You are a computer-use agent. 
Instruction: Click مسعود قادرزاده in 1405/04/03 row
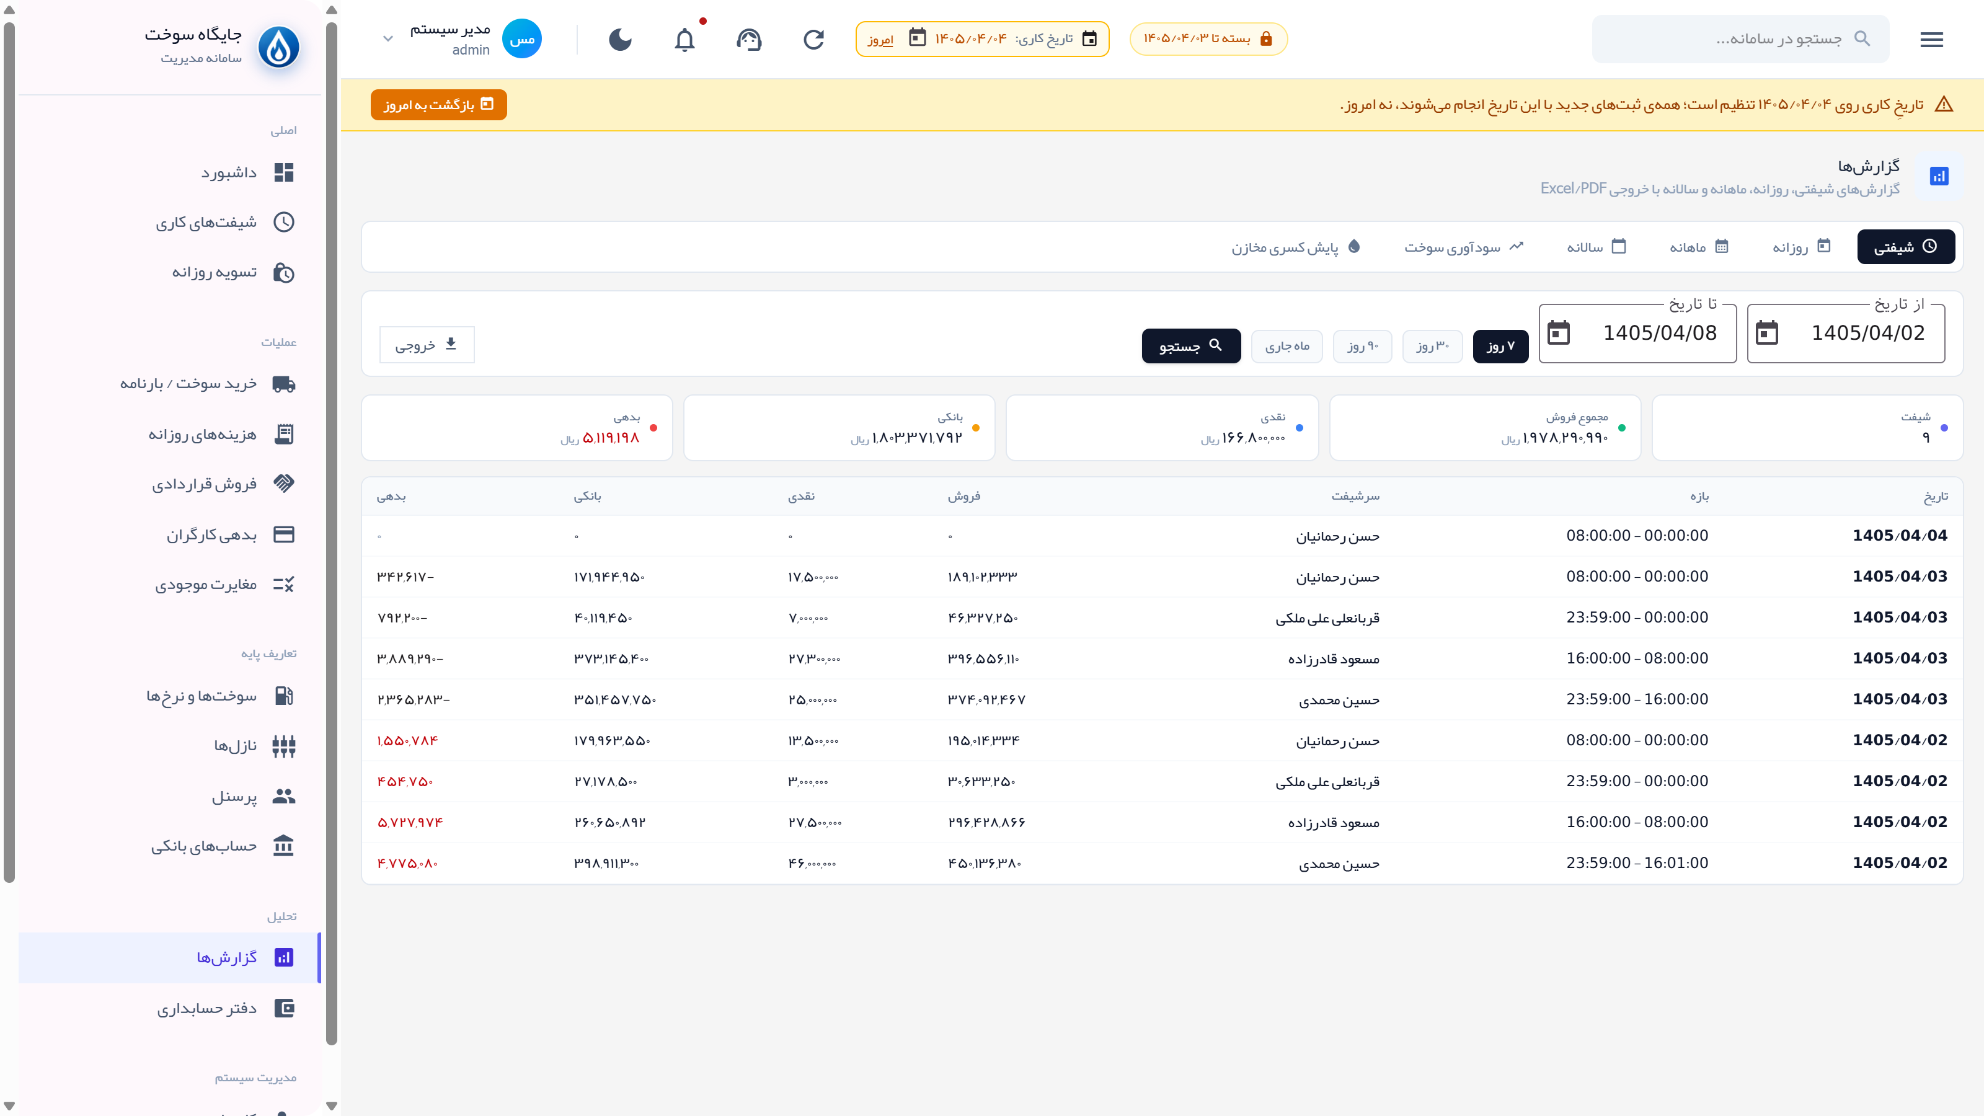click(1333, 658)
